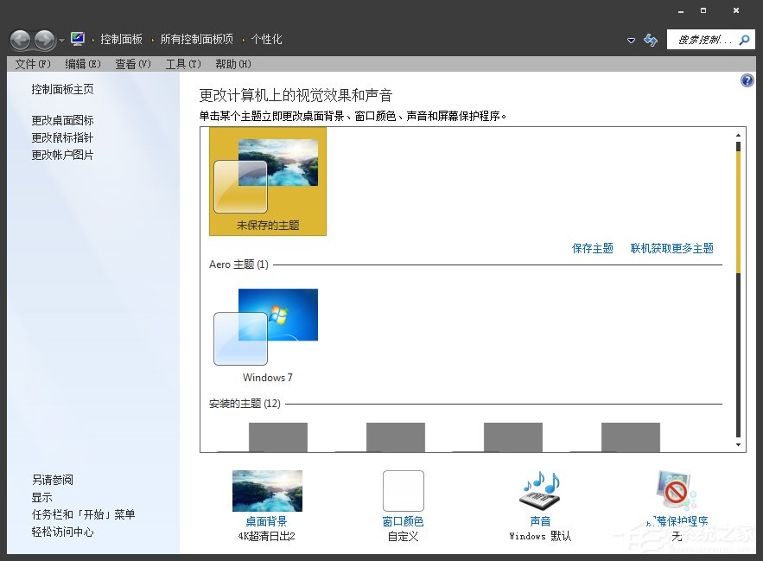
Task: Open help via question mark icon
Action: pos(746,80)
